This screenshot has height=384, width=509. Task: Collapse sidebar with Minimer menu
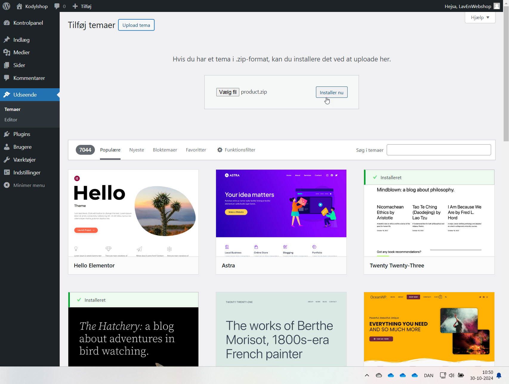29,185
